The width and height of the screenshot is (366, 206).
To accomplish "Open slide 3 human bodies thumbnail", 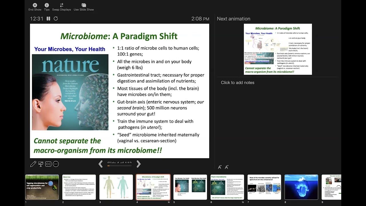I will point(116,187).
